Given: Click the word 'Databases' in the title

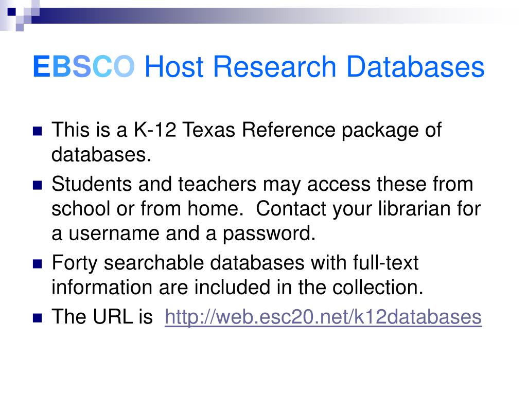Looking at the screenshot, I should (415, 66).
